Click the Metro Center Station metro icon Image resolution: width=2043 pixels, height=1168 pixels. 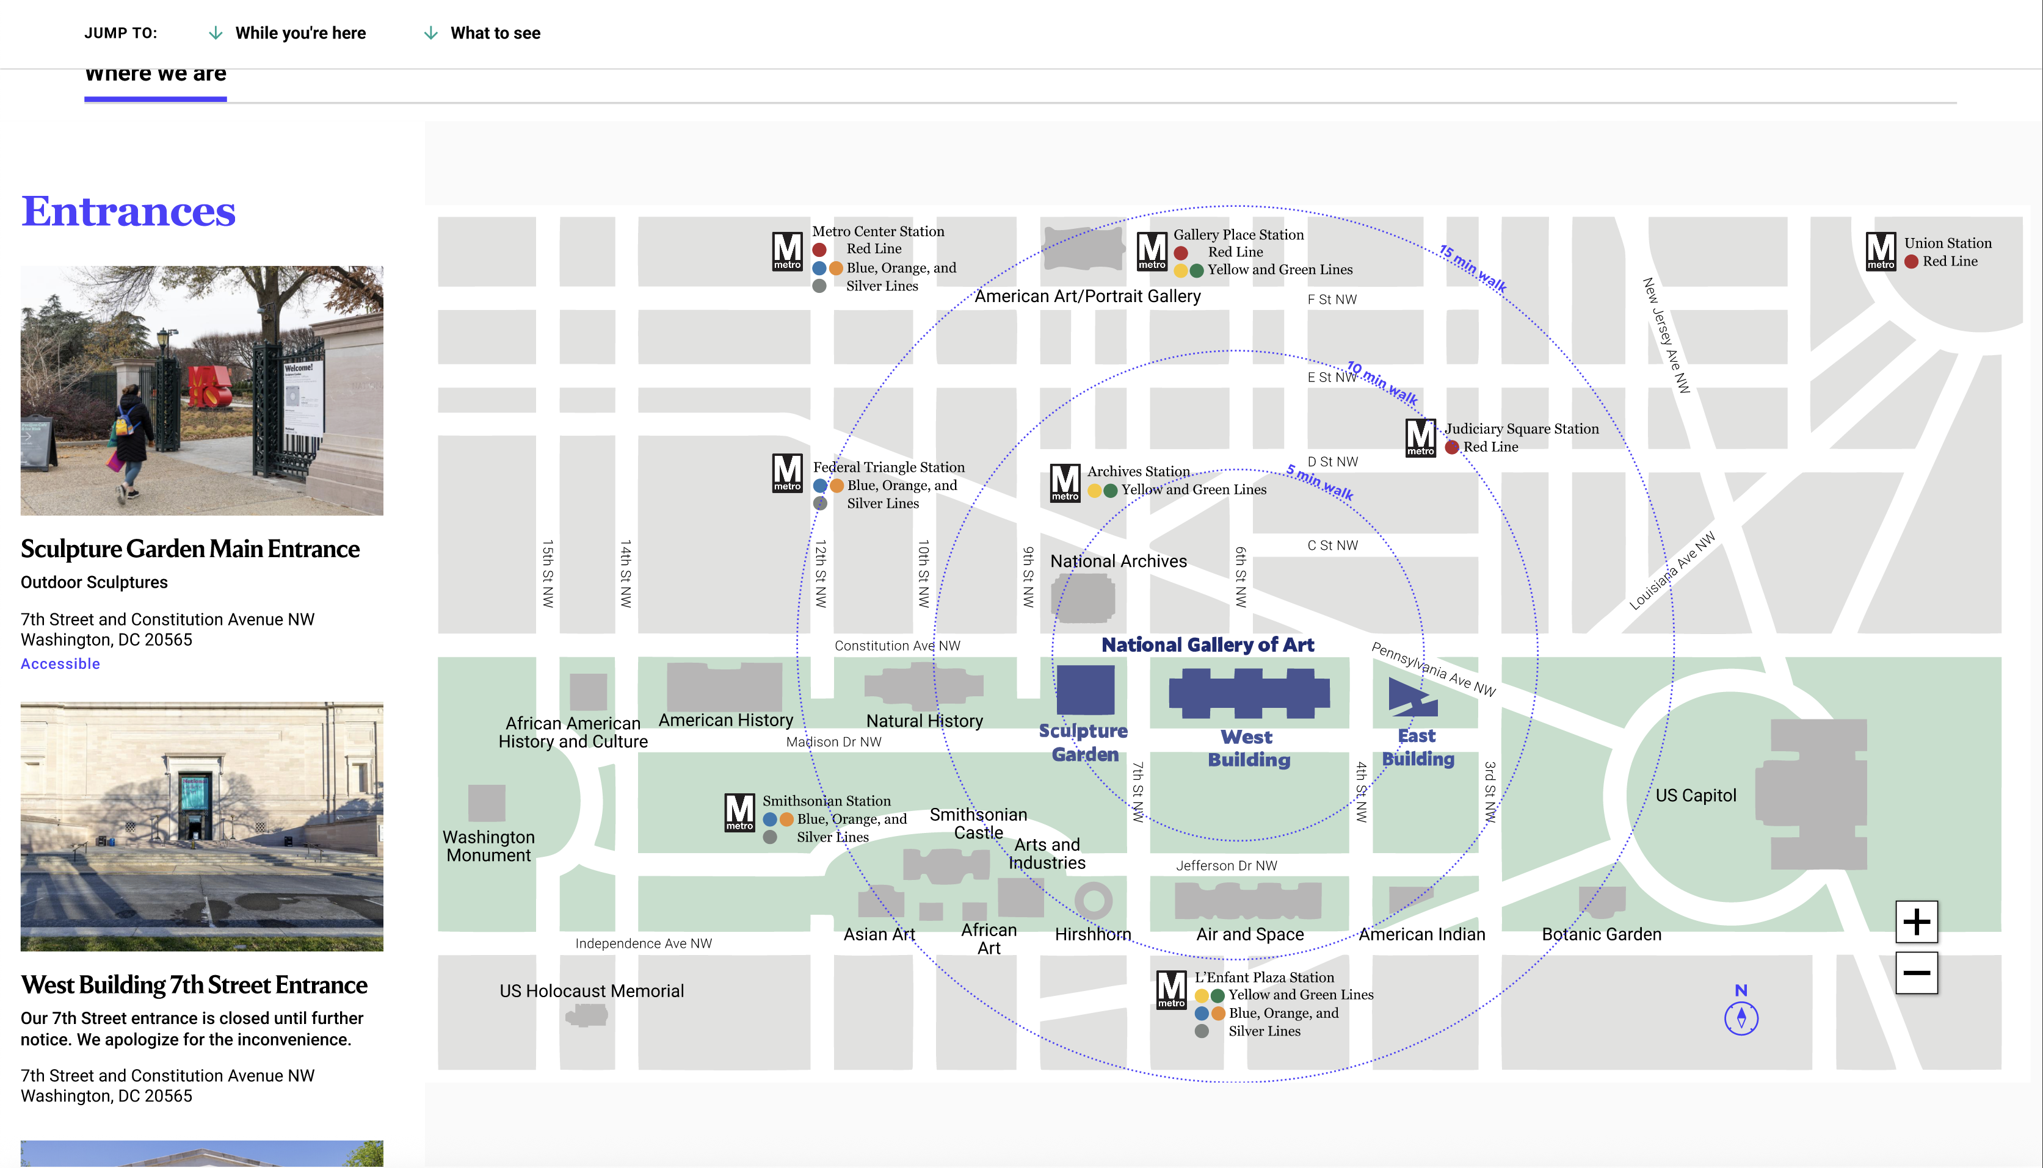(787, 251)
